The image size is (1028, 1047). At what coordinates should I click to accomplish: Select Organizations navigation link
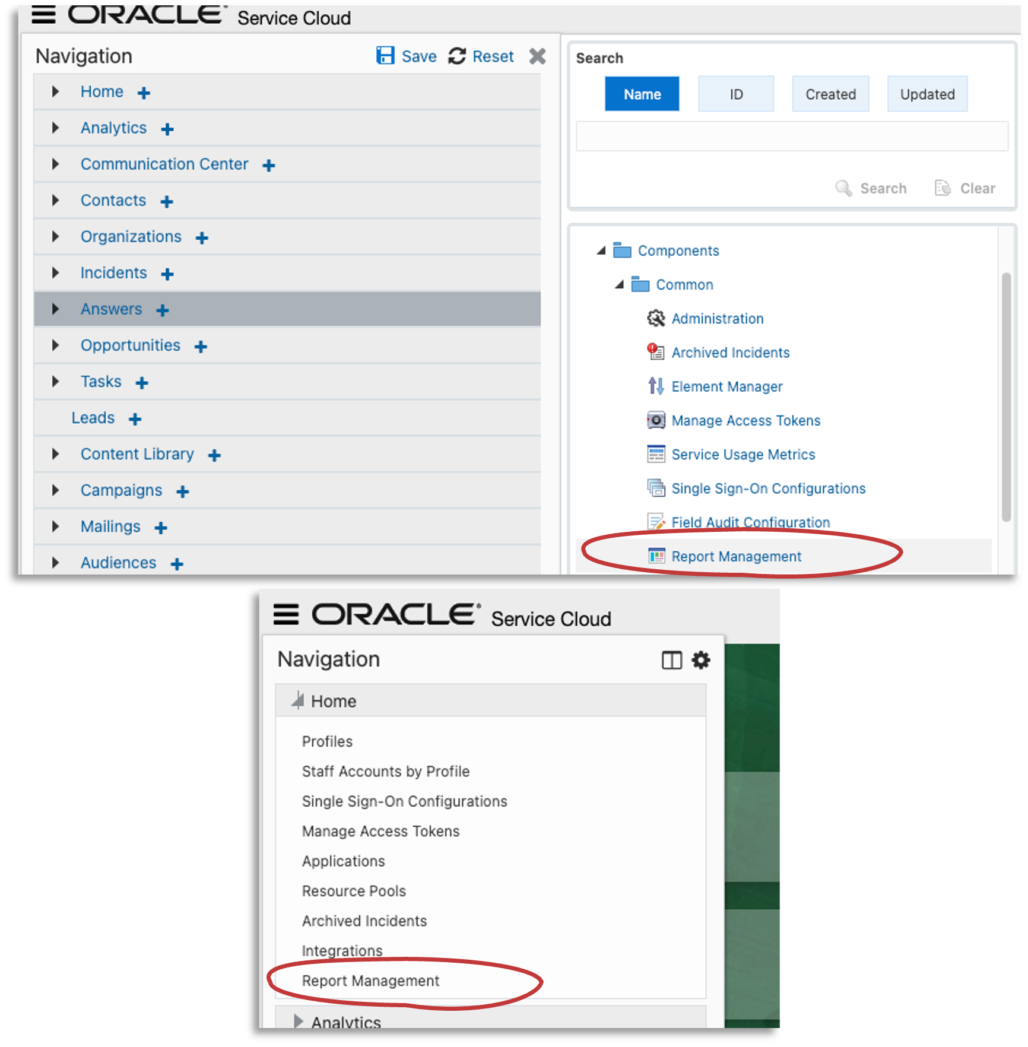click(x=131, y=236)
